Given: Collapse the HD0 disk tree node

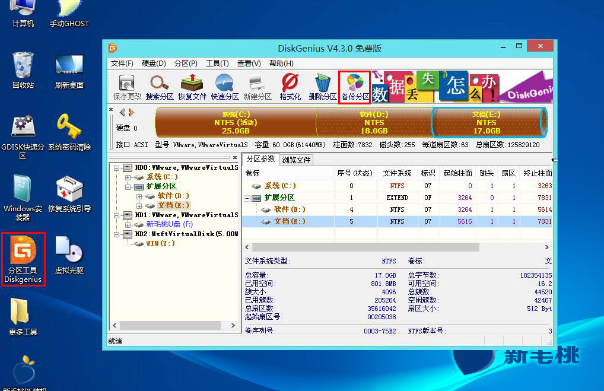Looking at the screenshot, I should coord(117,168).
